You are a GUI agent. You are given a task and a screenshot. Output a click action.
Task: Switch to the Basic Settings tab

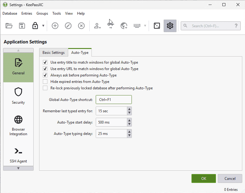pyautogui.click(x=54, y=53)
